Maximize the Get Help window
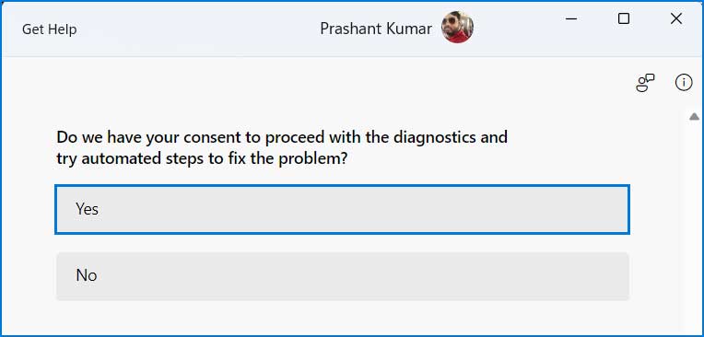704x337 pixels. [x=624, y=18]
